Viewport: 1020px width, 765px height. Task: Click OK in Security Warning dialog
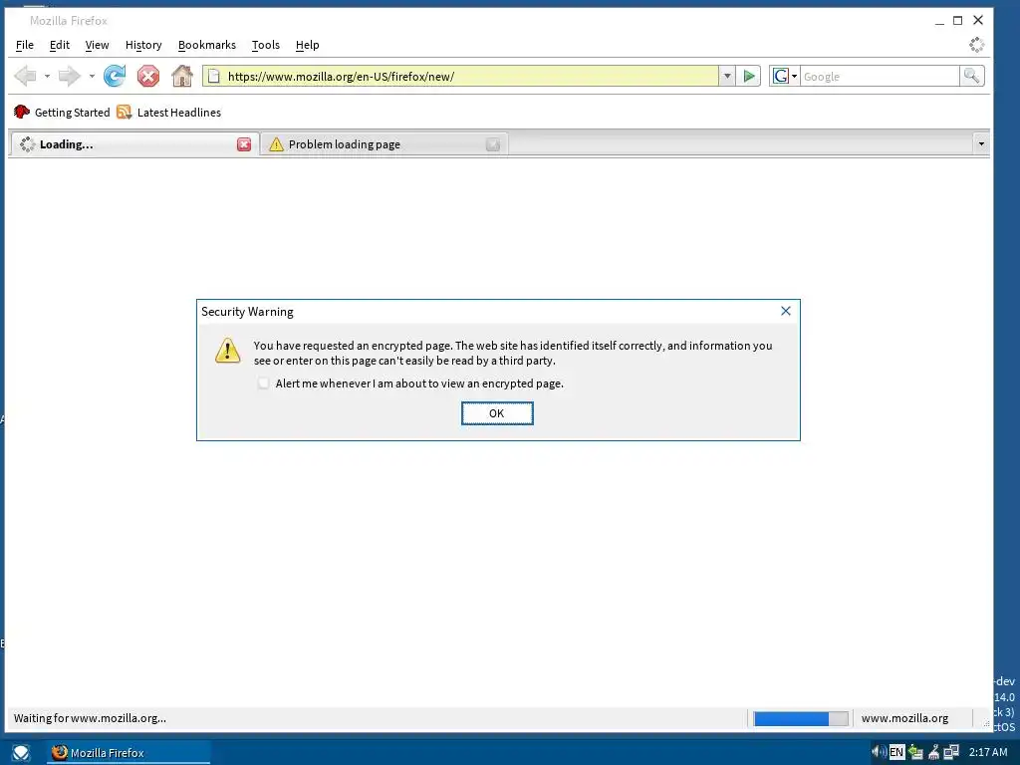497,413
